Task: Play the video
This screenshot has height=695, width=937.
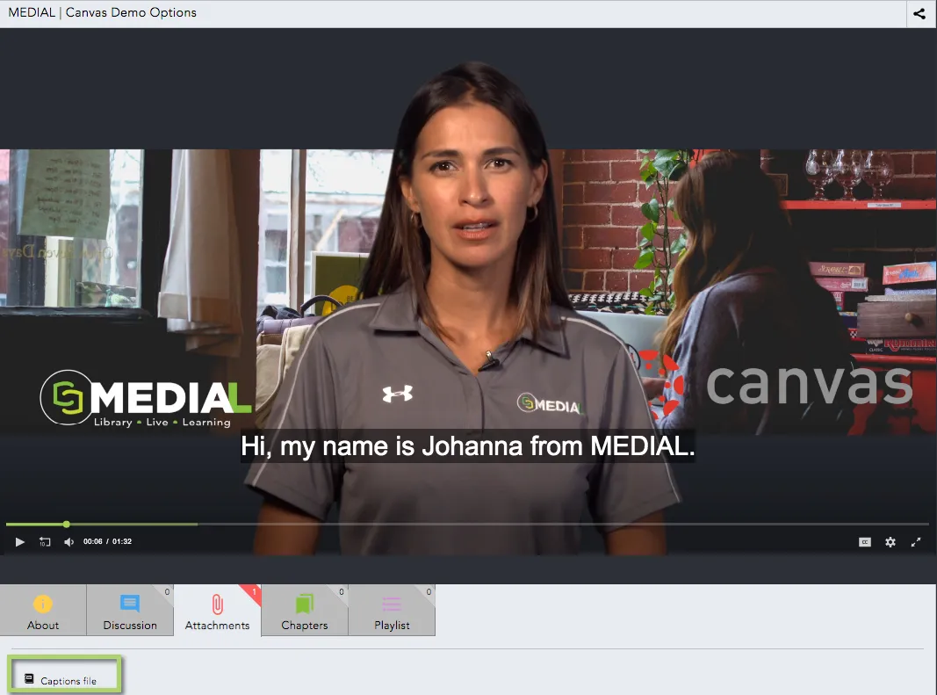Action: click(19, 542)
